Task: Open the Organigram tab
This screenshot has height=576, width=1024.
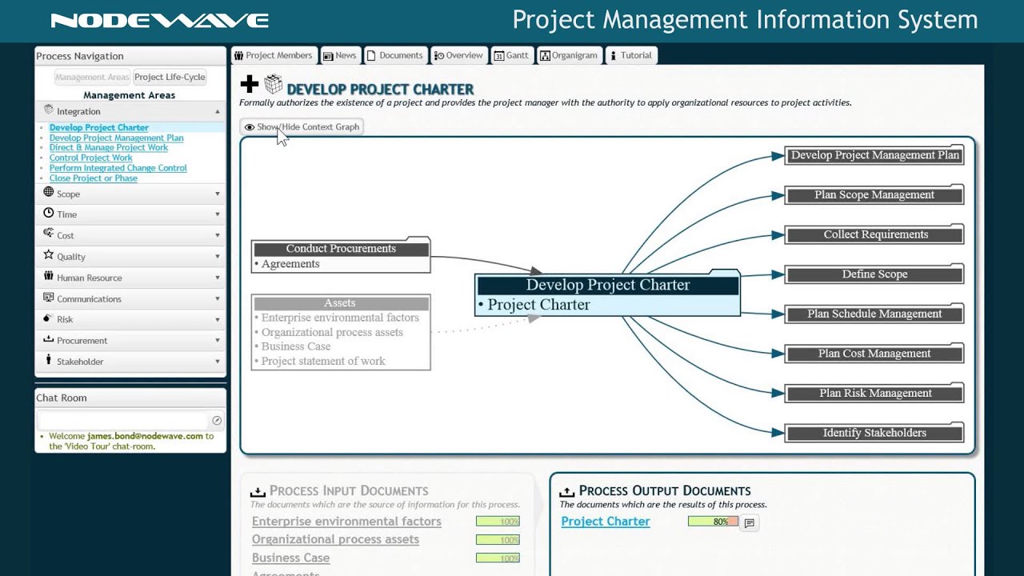Action: tap(569, 55)
